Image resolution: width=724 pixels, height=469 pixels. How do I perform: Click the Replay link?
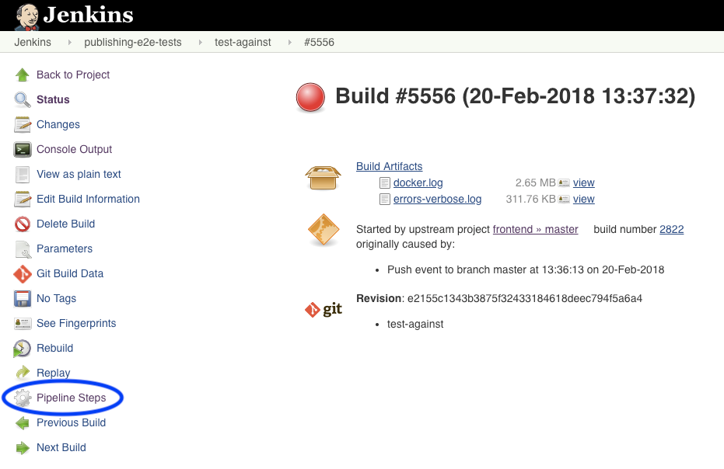(54, 373)
